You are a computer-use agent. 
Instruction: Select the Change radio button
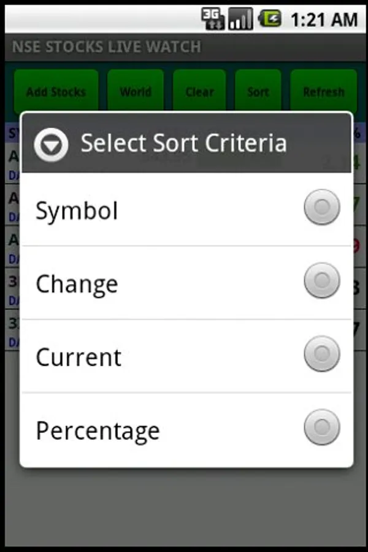(321, 281)
